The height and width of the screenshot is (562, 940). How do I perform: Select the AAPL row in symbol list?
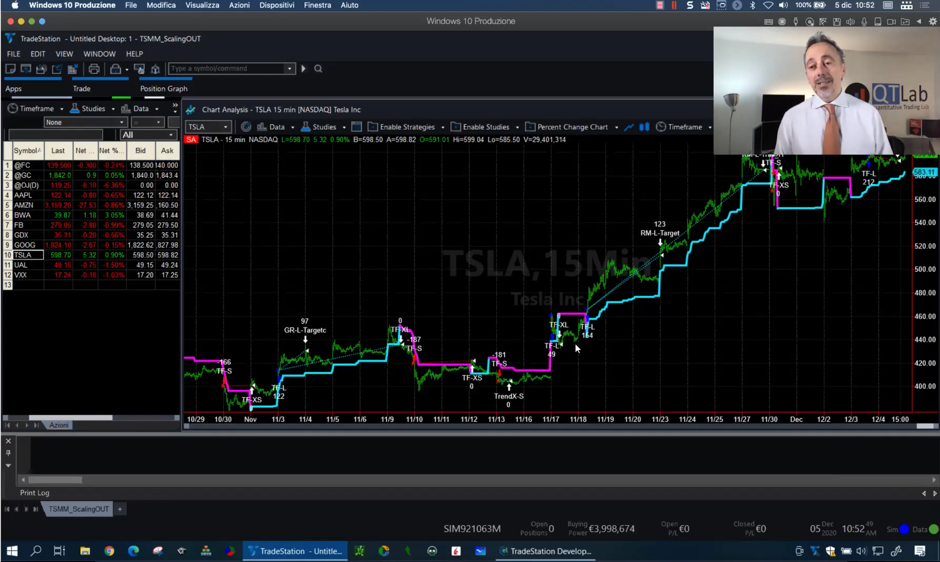91,195
